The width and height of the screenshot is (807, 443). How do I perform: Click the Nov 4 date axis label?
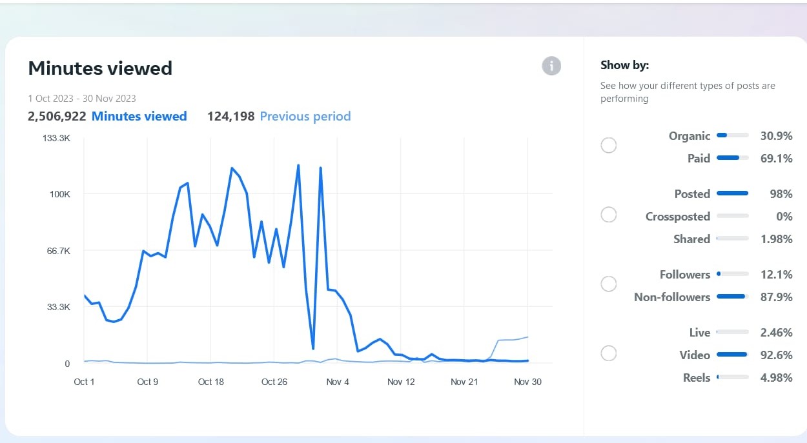click(x=338, y=382)
